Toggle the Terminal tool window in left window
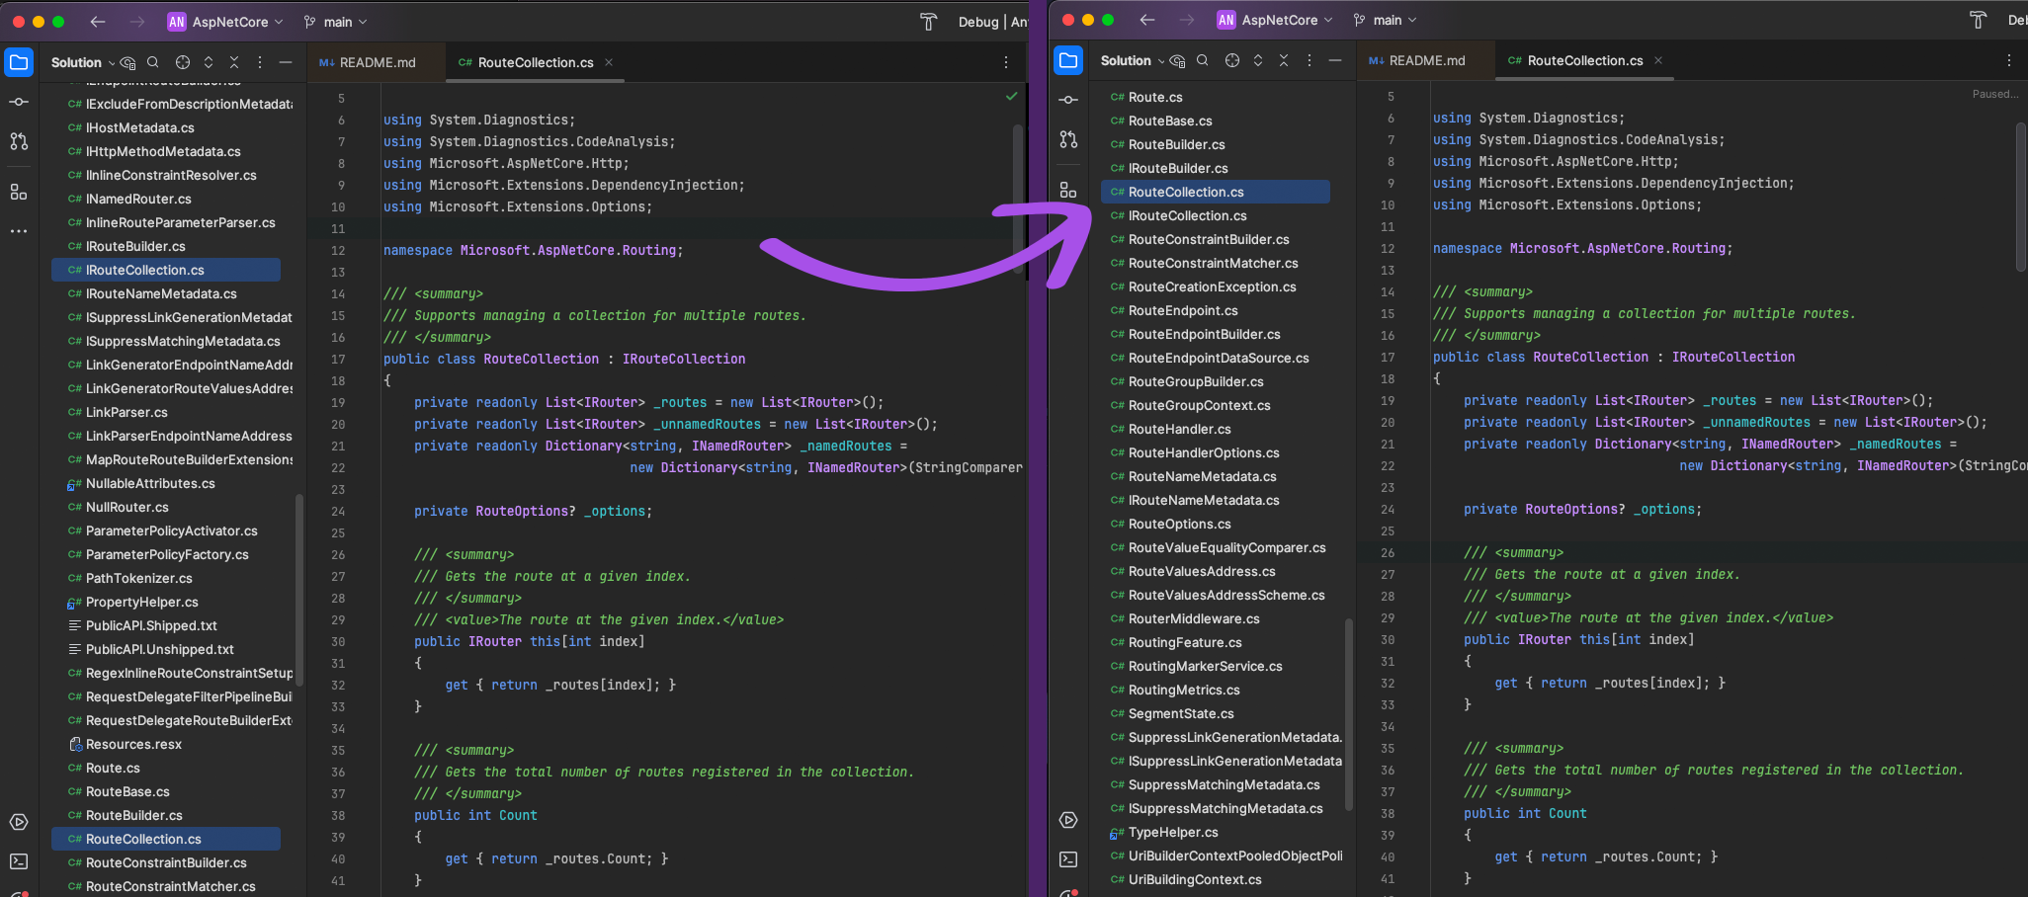Image resolution: width=2028 pixels, height=897 pixels. click(x=19, y=861)
